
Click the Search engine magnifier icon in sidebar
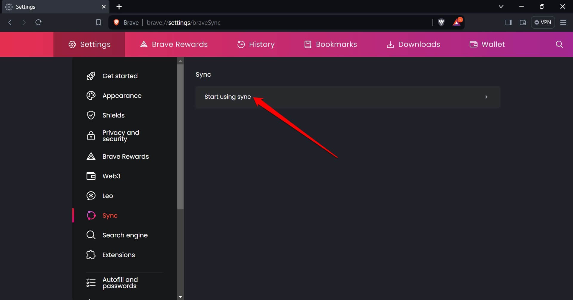pyautogui.click(x=91, y=235)
